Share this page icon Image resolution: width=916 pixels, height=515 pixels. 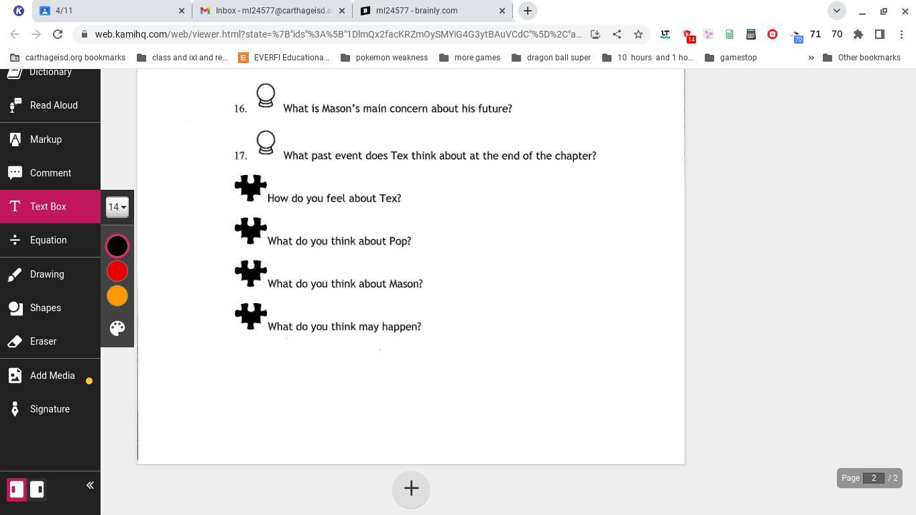[617, 34]
